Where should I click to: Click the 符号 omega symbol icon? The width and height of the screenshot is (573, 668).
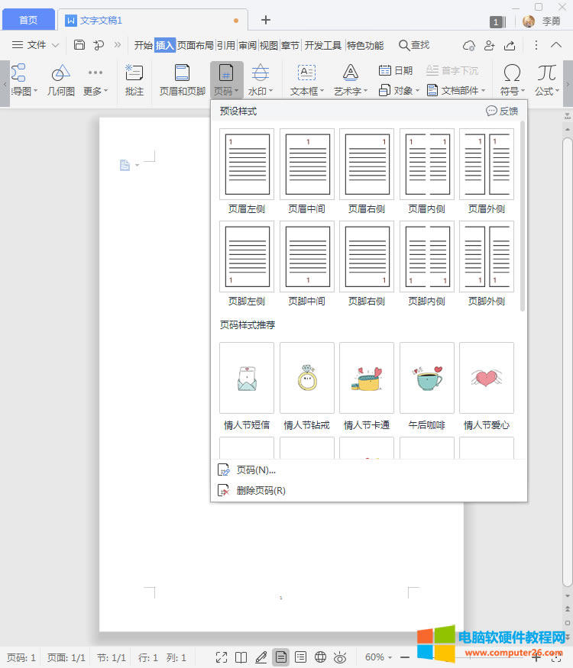512,73
